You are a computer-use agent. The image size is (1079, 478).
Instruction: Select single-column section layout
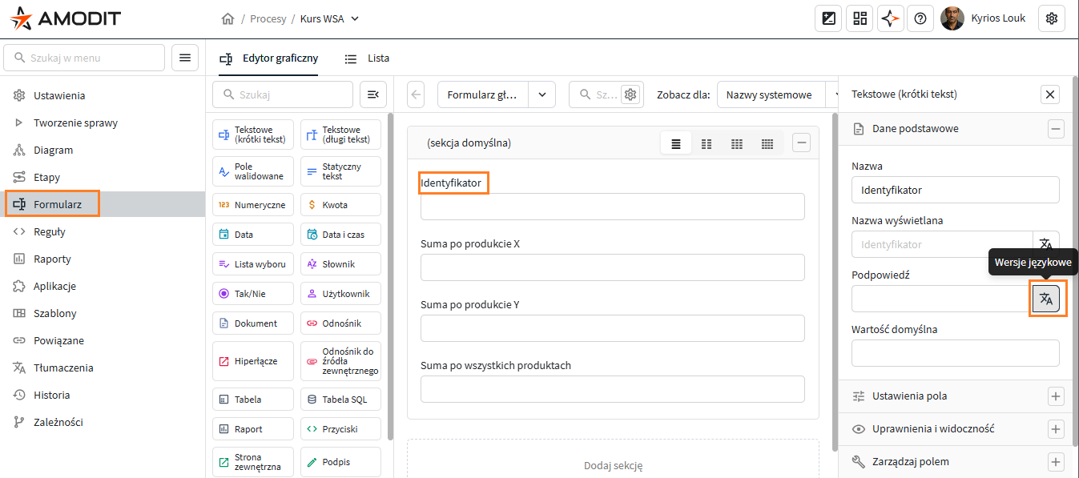tap(676, 143)
